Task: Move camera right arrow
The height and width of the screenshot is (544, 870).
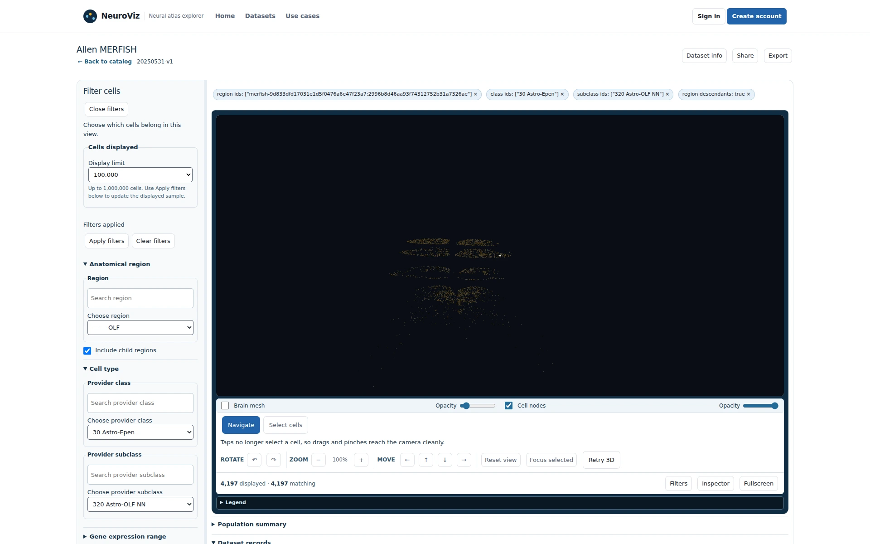Action: coord(464,460)
